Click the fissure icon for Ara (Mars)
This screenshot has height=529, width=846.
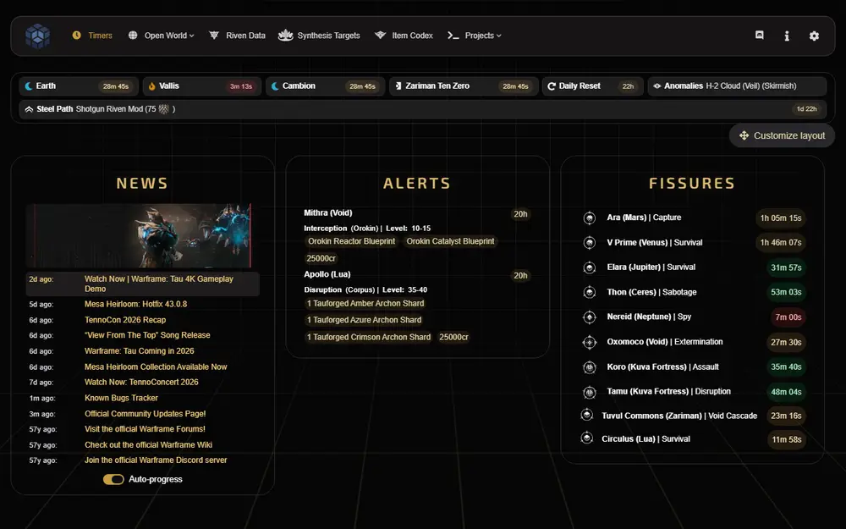(589, 218)
